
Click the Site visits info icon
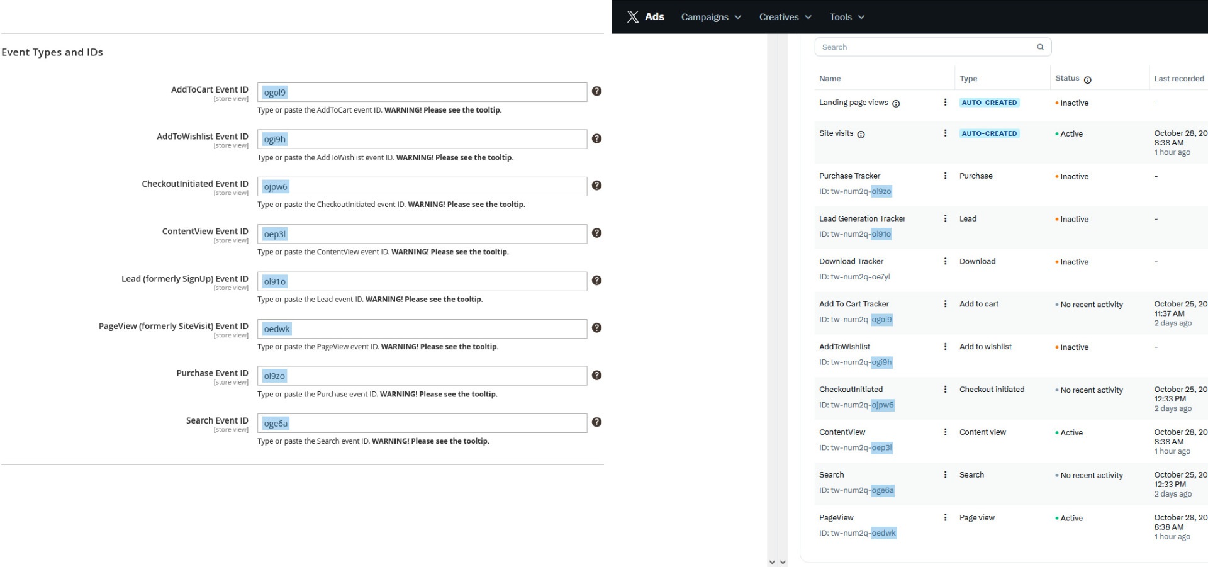[x=861, y=135]
